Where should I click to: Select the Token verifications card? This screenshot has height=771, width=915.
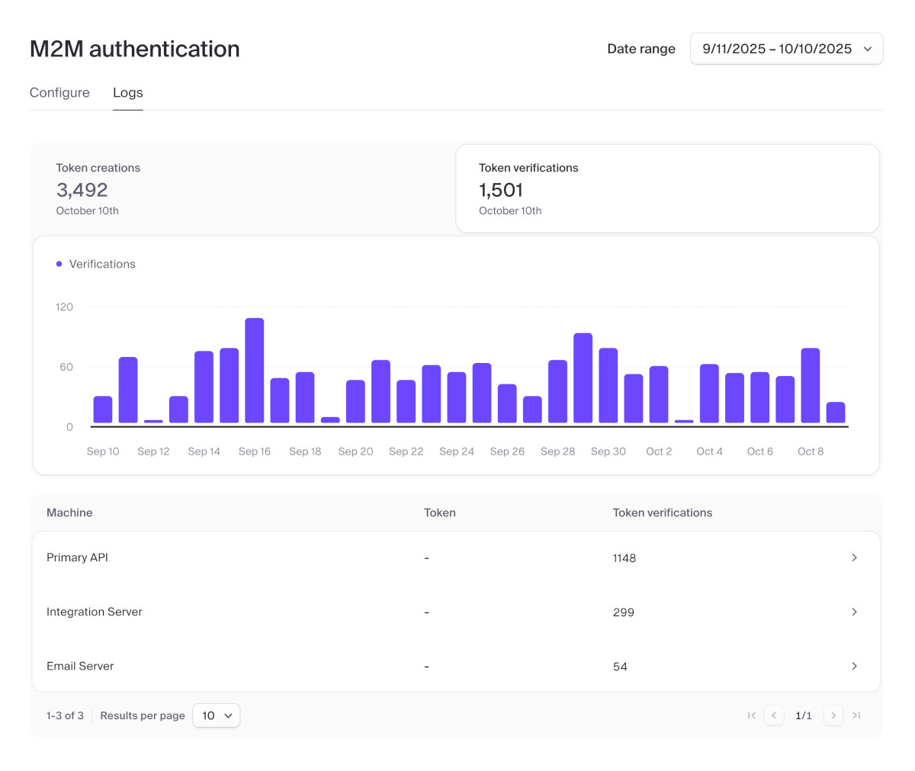tap(666, 188)
